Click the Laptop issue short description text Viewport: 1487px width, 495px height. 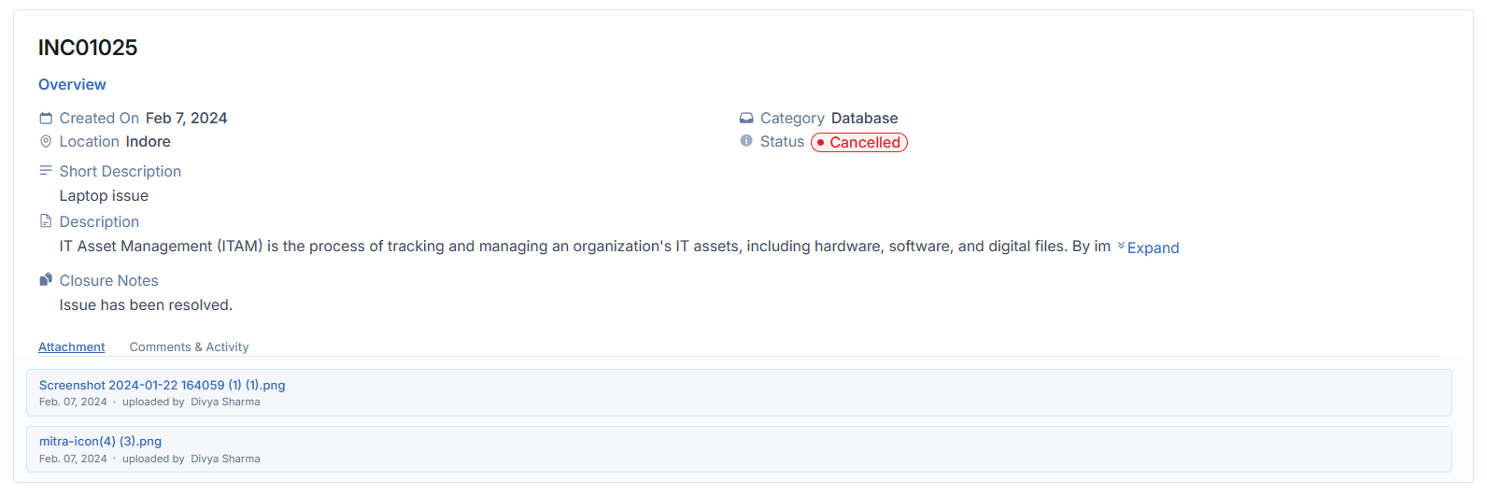(x=104, y=196)
